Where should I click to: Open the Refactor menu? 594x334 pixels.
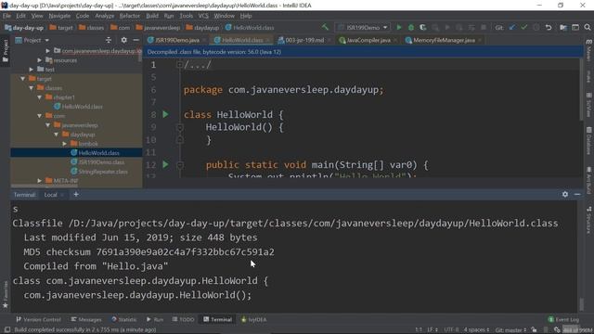tap(130, 16)
